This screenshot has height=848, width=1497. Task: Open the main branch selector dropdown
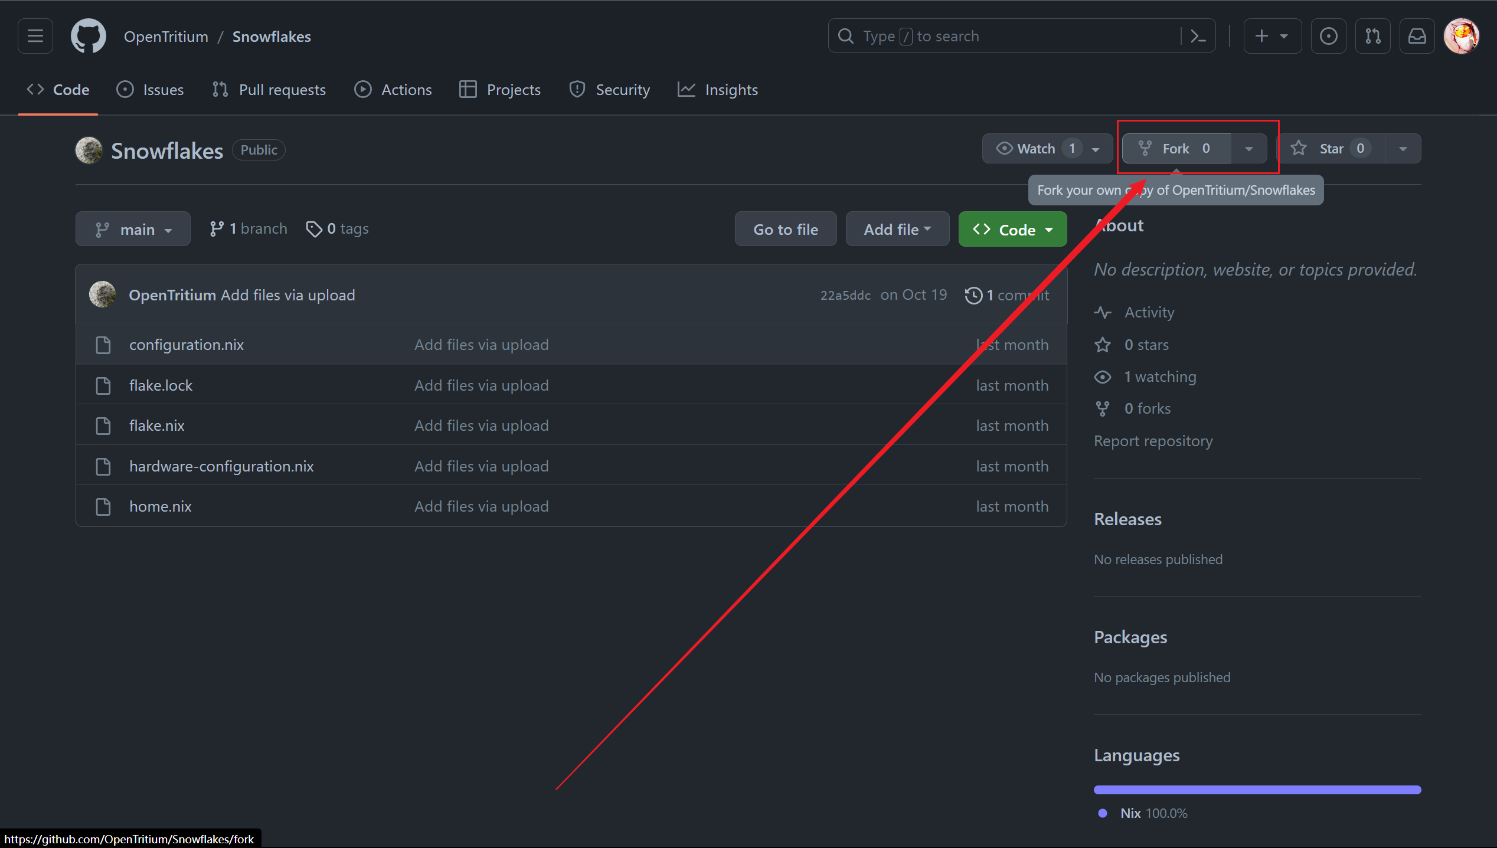[133, 229]
